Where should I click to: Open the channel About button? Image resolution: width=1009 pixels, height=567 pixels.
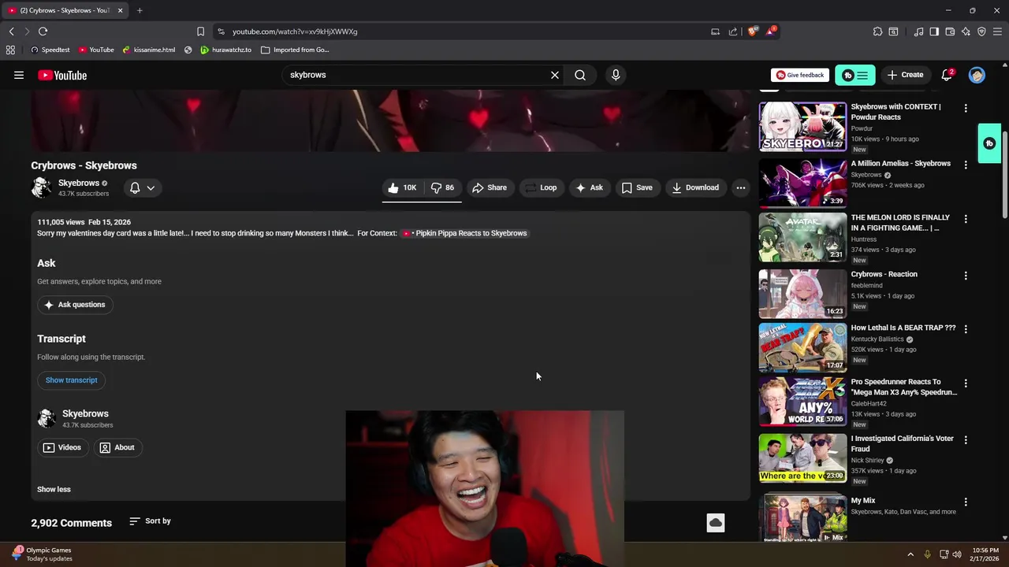(117, 447)
